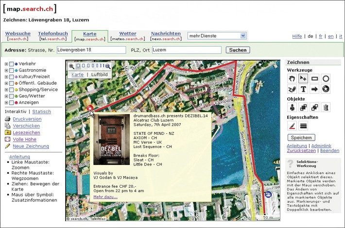The width and height of the screenshot is (345, 228).
Task: Check the Gastronomie layer checkbox
Action: coord(12,70)
